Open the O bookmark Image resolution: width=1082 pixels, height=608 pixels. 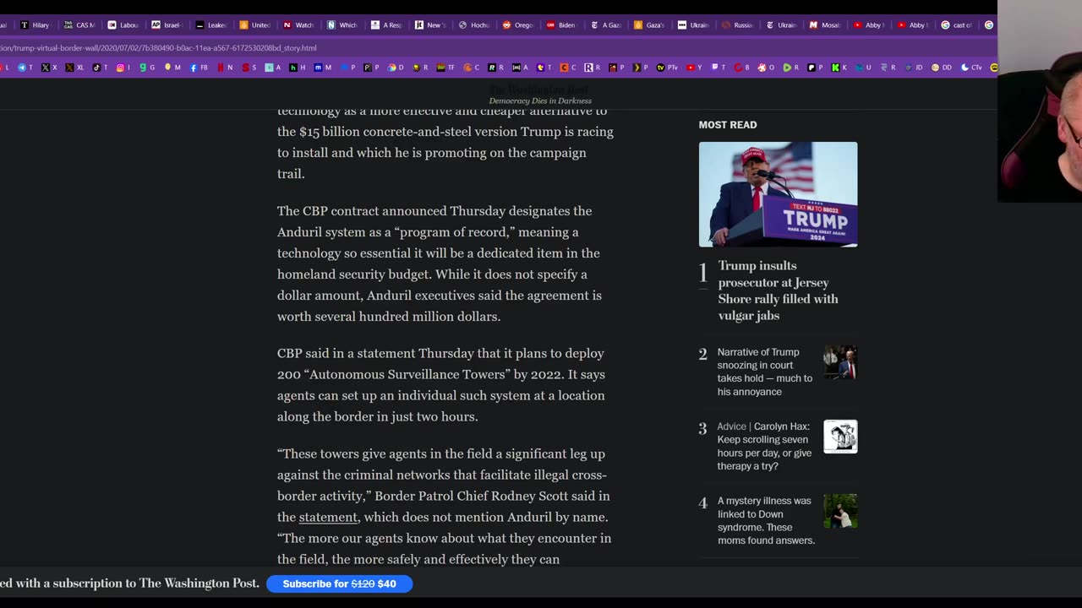pyautogui.click(x=765, y=68)
